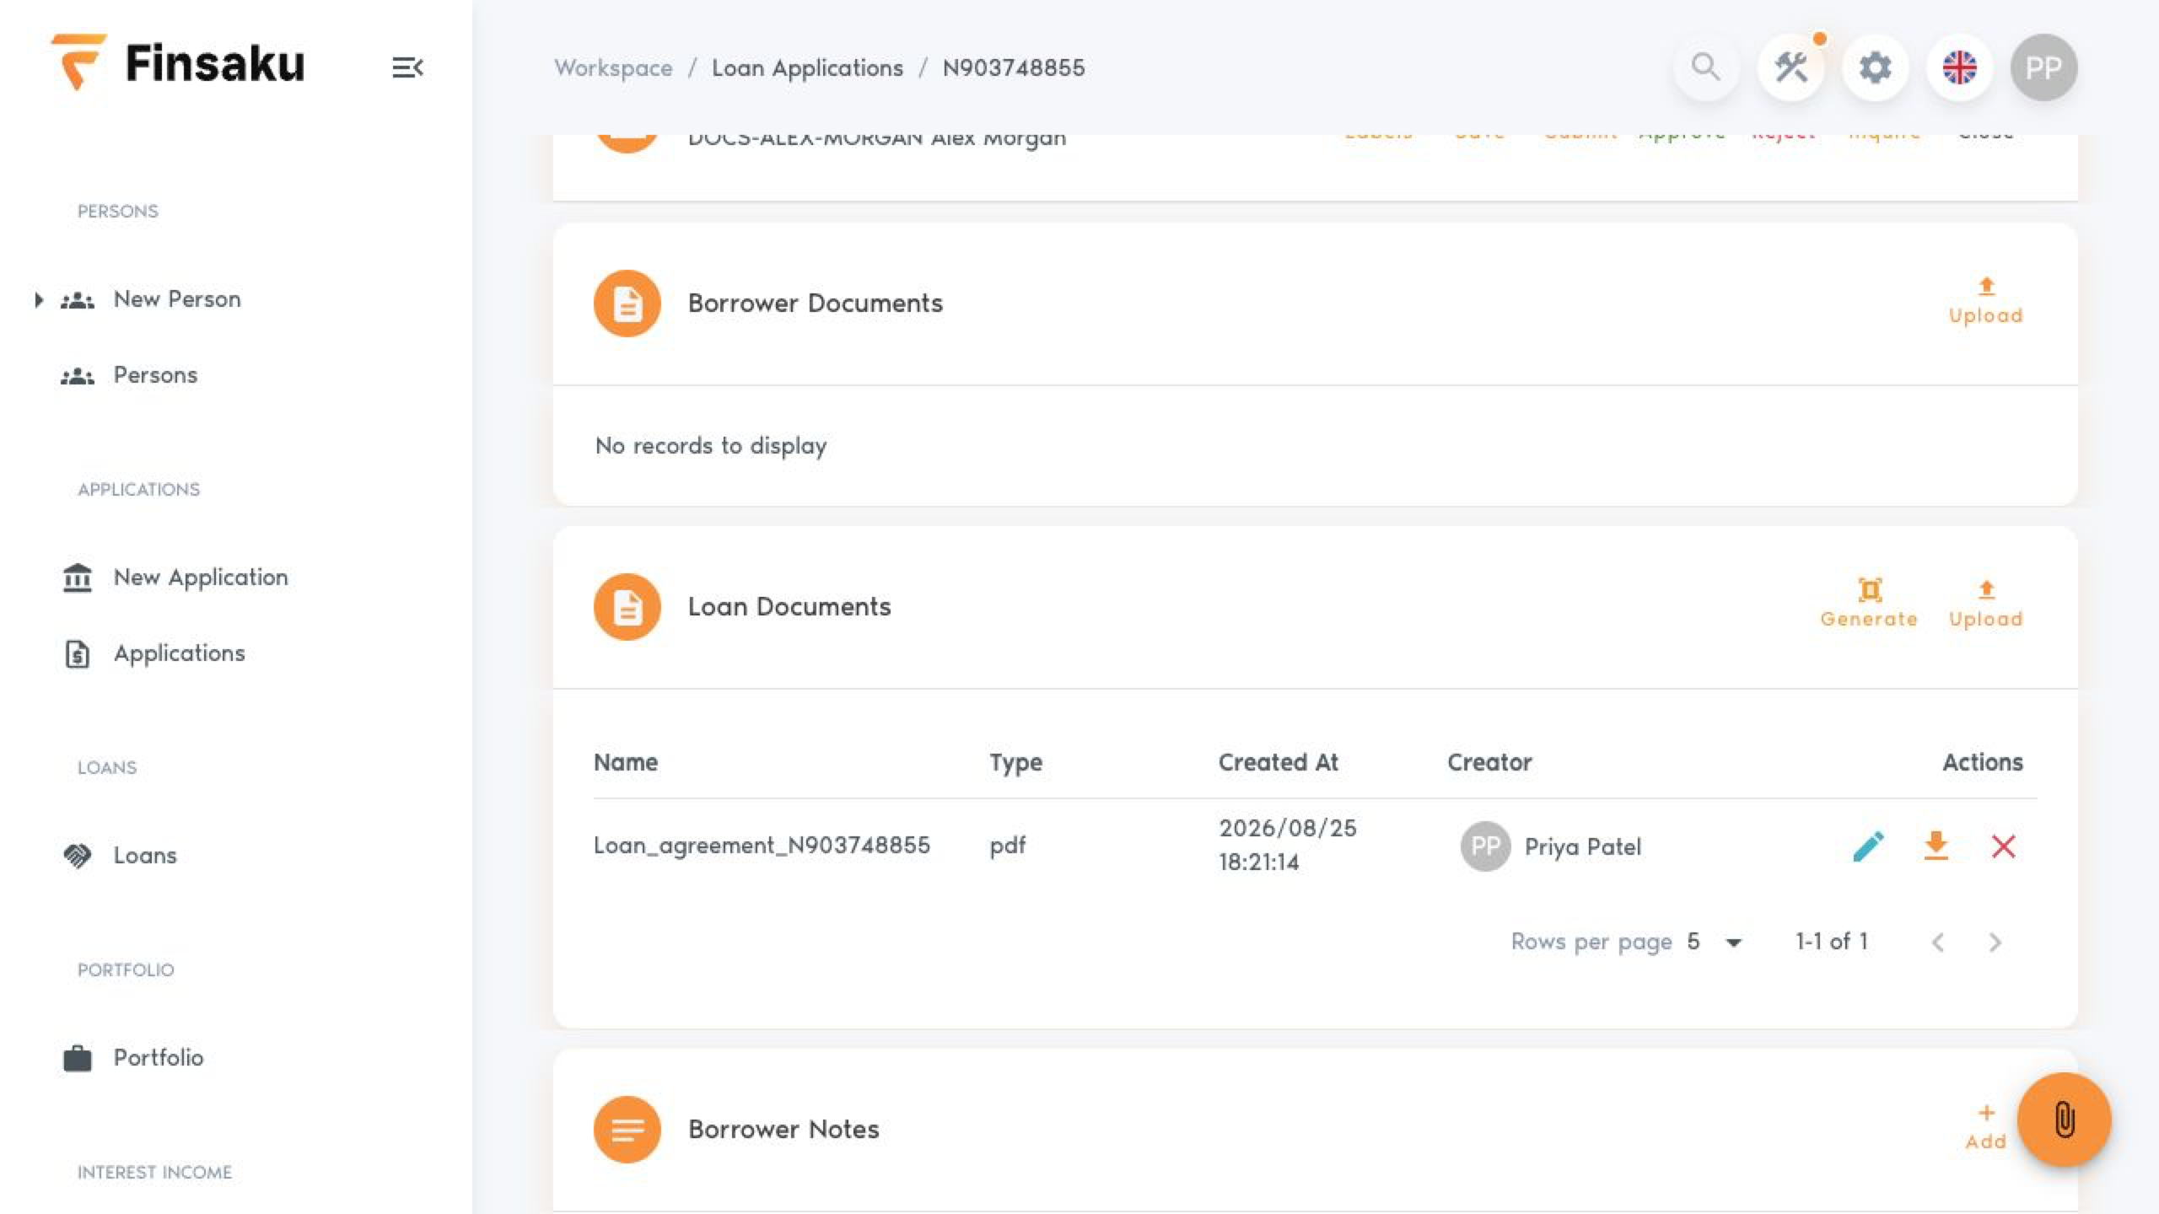Click the 1-1 of 1 pagination text
Screen dimensions: 2159x1214
[1831, 941]
